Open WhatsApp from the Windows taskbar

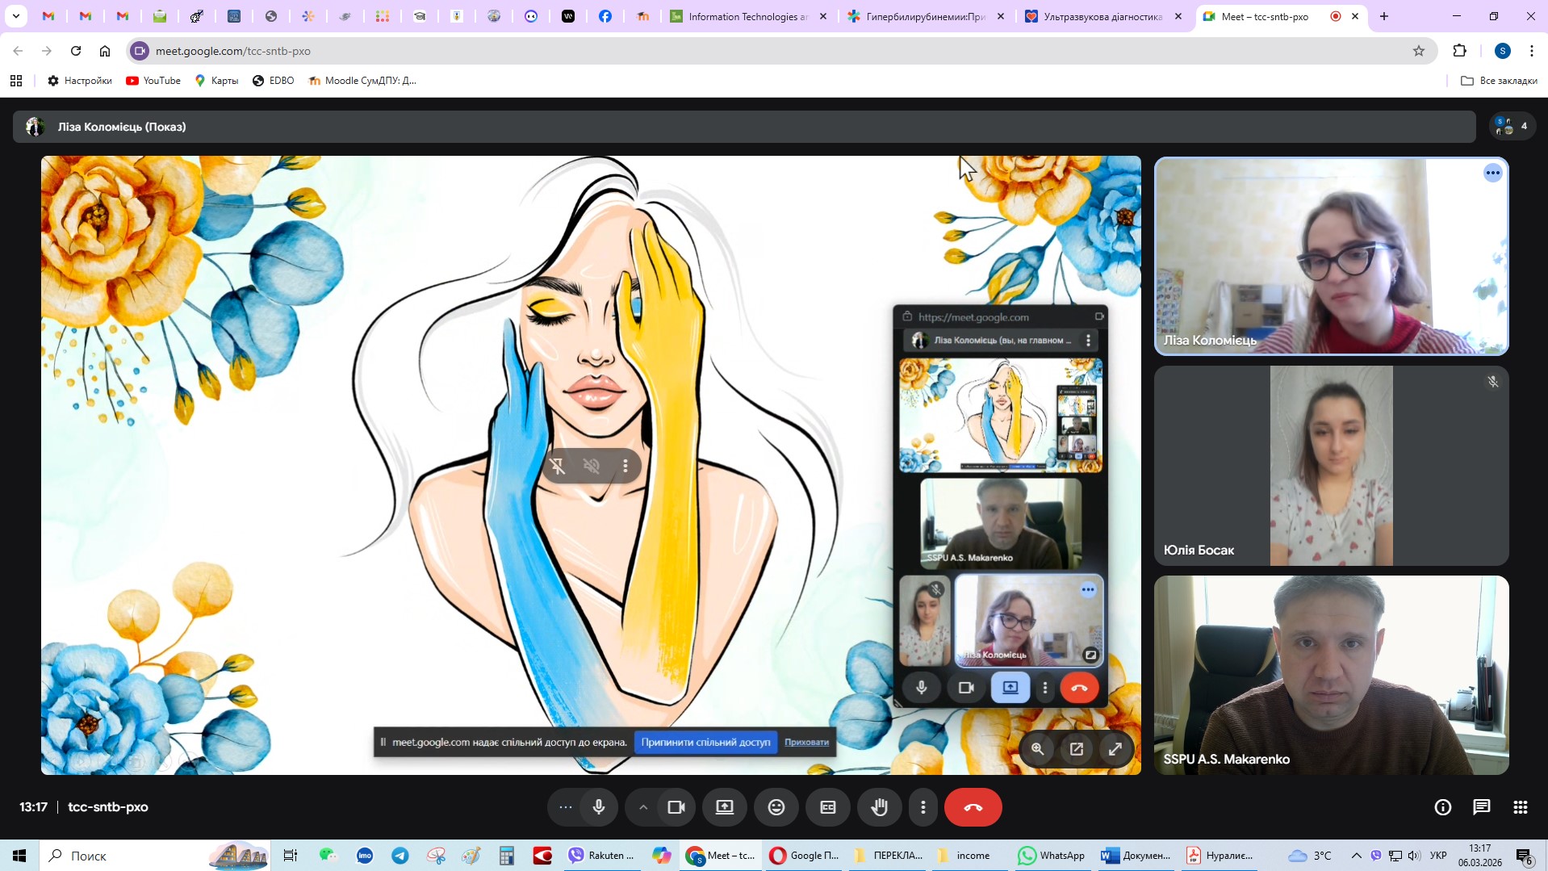1052,856
